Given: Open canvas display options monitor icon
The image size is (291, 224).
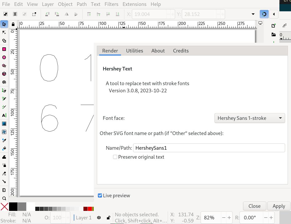Looking at the screenshot, I should [x=260, y=23].
